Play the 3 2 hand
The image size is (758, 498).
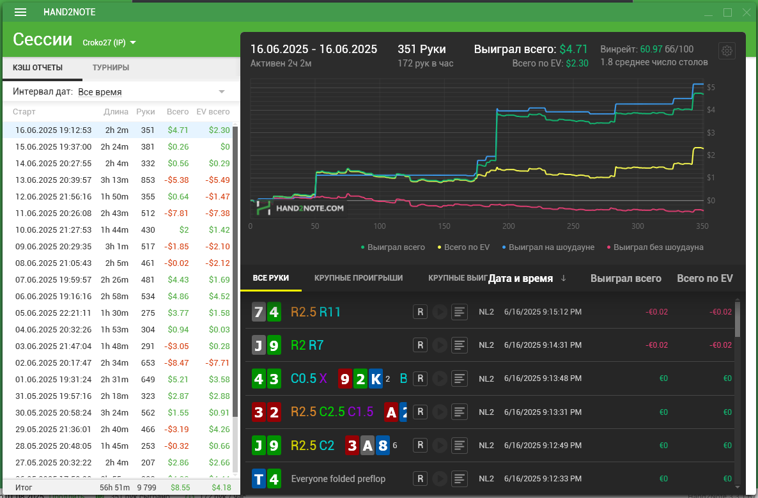pos(440,412)
